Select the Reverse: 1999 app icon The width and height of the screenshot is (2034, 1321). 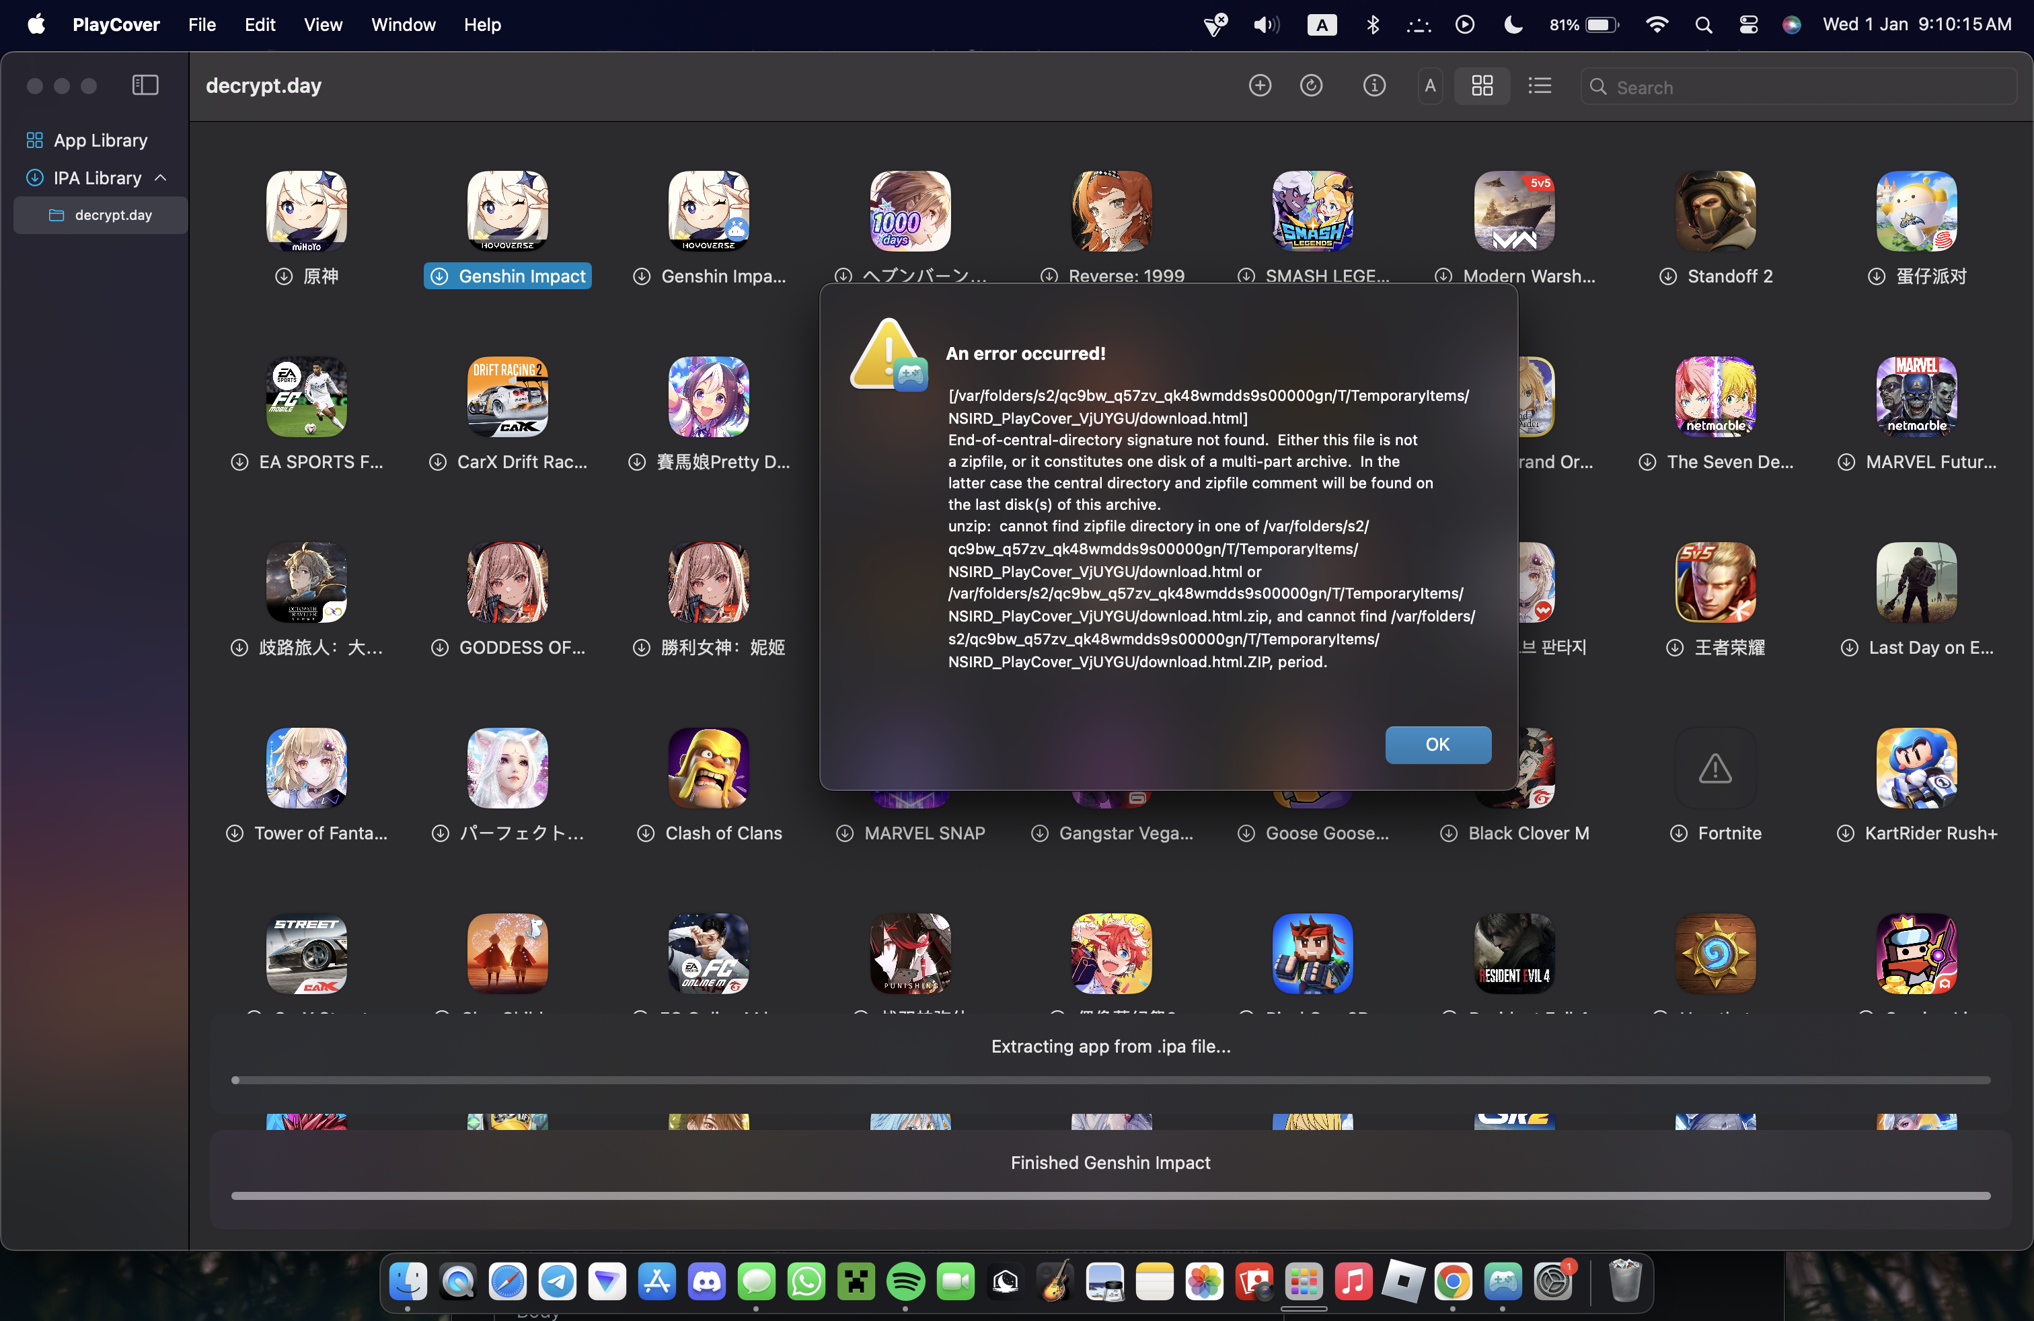point(1111,211)
